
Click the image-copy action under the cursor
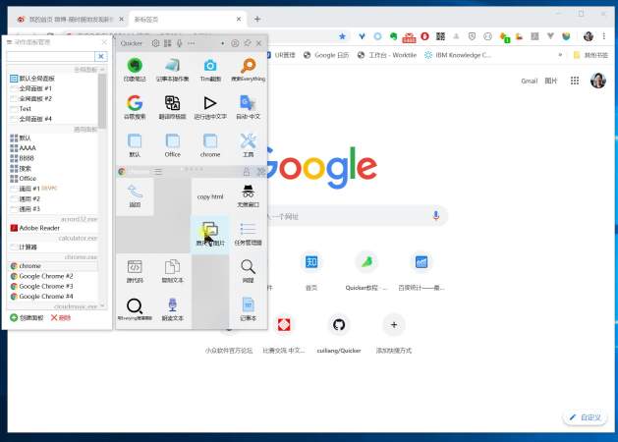pos(210,234)
